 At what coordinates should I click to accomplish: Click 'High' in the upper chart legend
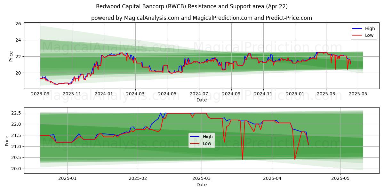[x=370, y=28]
